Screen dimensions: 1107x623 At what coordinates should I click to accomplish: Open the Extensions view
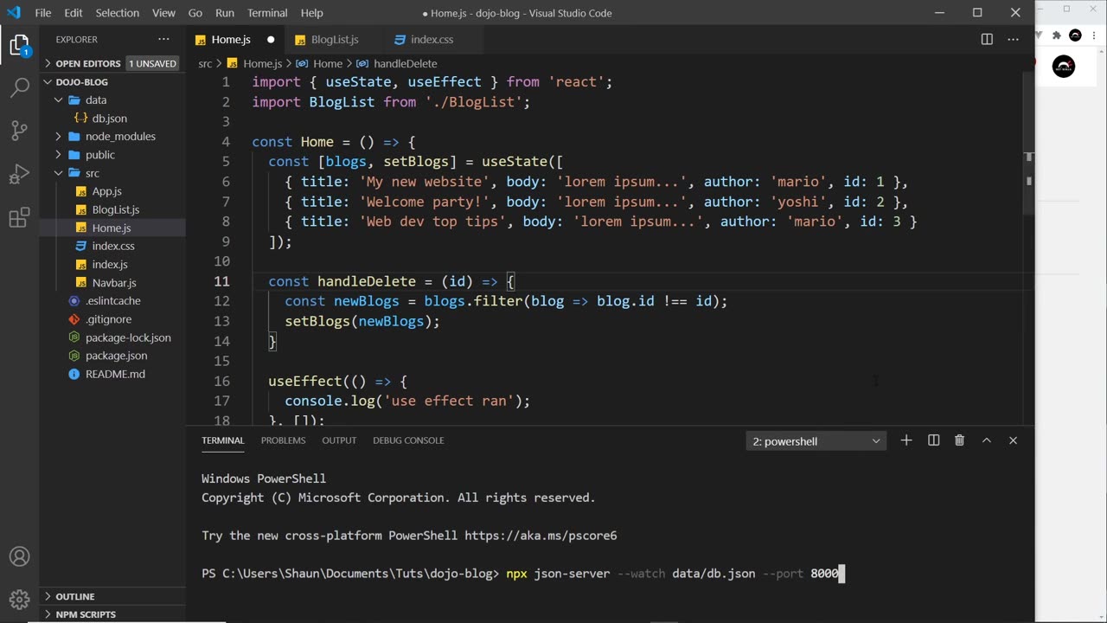point(19,218)
